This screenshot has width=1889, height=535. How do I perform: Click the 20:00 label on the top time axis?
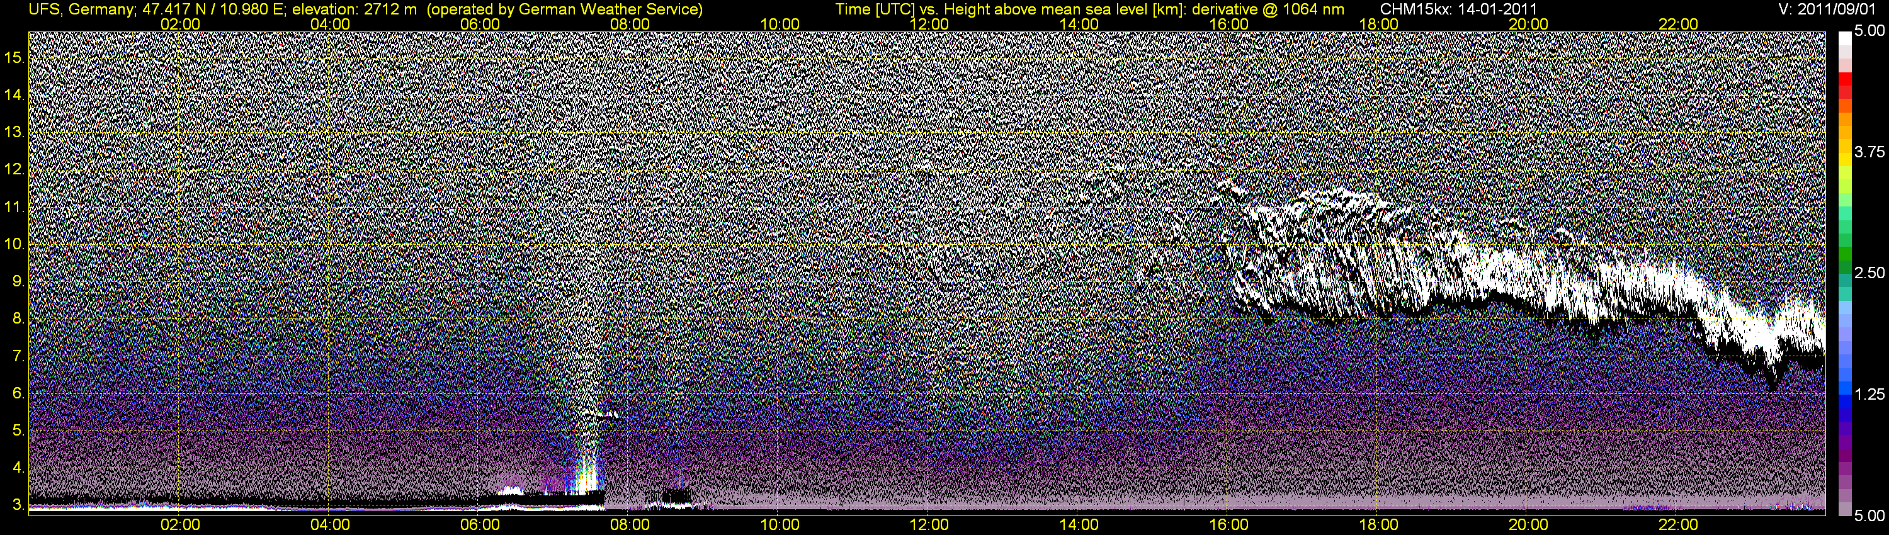pyautogui.click(x=1528, y=24)
